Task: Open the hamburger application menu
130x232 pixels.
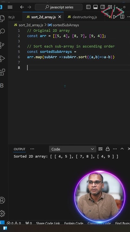Action: 10,7
